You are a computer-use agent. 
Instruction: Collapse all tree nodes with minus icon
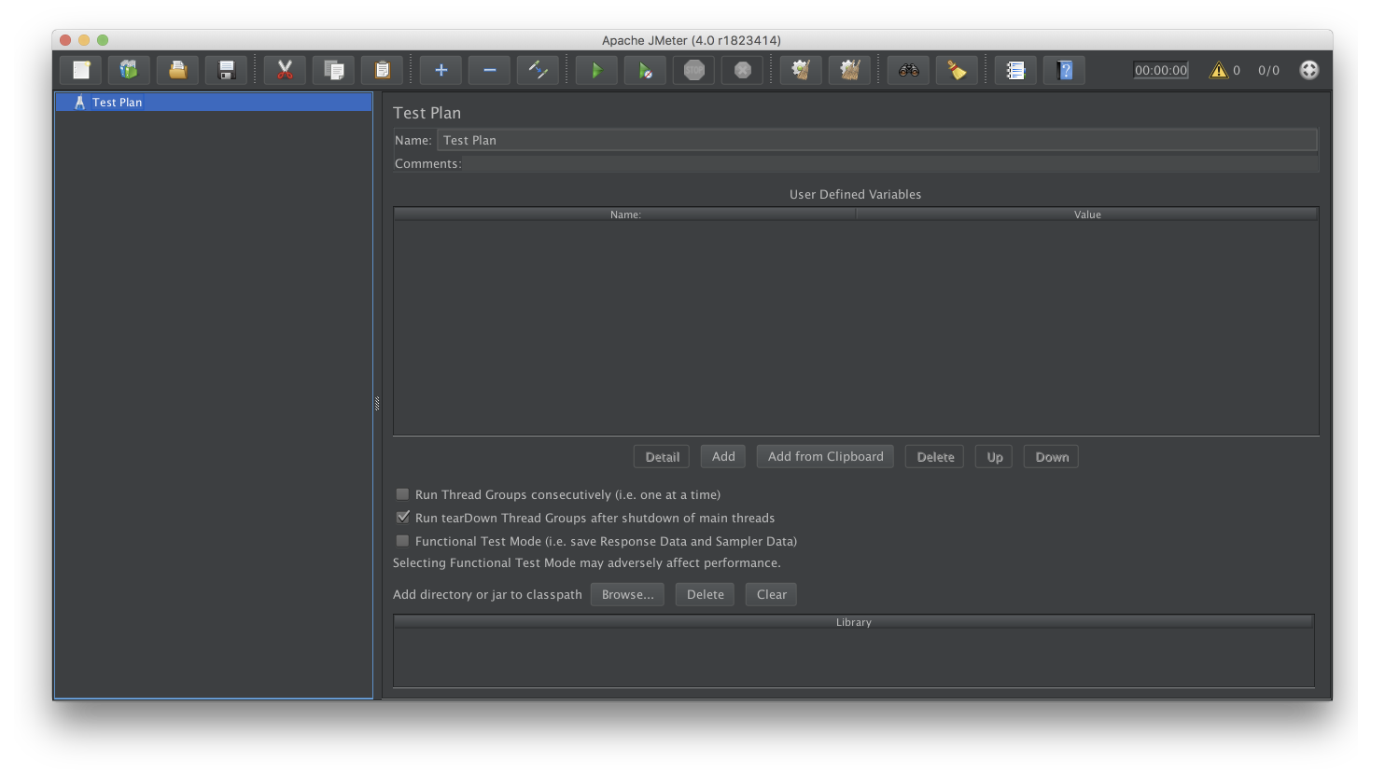point(489,70)
